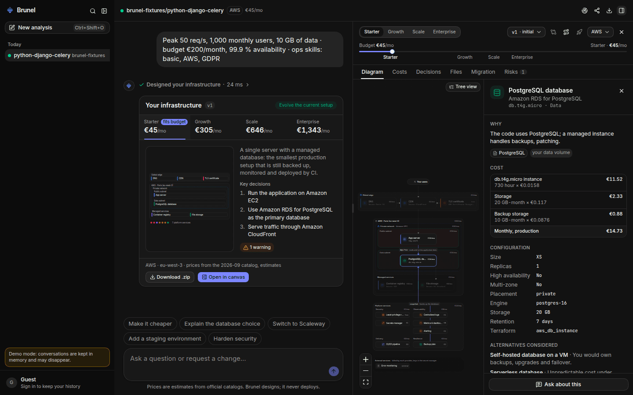Close the canvas panel with X
Image resolution: width=633 pixels, height=395 pixels.
click(622, 32)
